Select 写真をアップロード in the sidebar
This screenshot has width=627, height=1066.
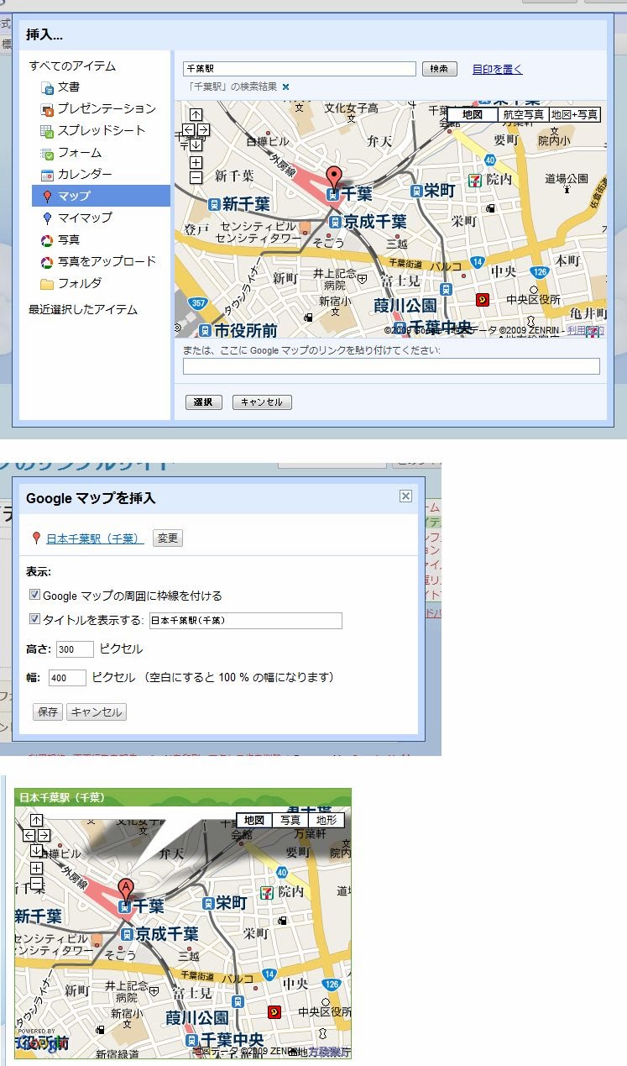(x=106, y=261)
